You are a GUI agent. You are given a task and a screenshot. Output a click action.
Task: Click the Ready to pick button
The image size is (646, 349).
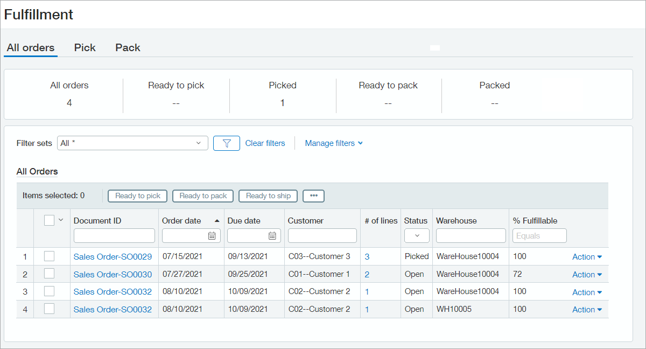(x=138, y=196)
